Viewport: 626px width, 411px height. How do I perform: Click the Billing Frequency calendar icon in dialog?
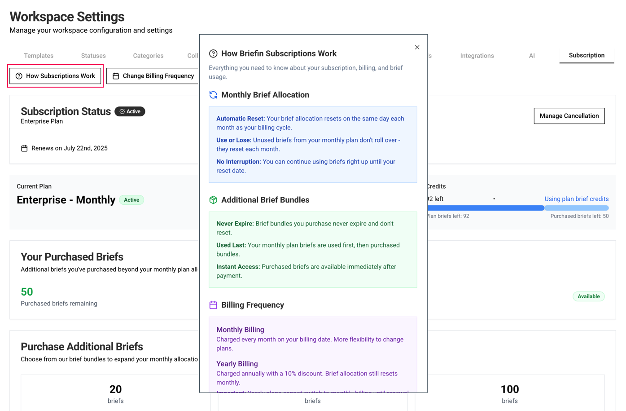pos(213,305)
